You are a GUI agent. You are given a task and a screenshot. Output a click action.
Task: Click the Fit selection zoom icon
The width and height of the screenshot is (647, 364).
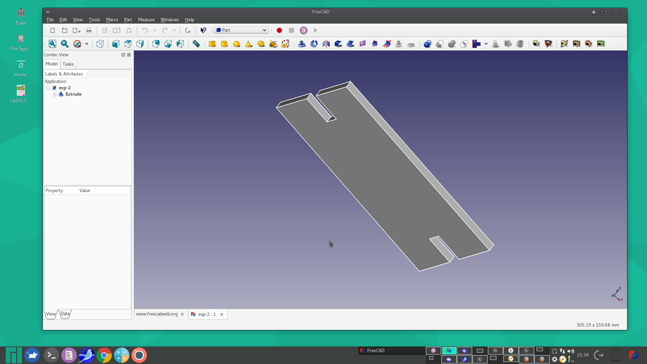coord(65,44)
